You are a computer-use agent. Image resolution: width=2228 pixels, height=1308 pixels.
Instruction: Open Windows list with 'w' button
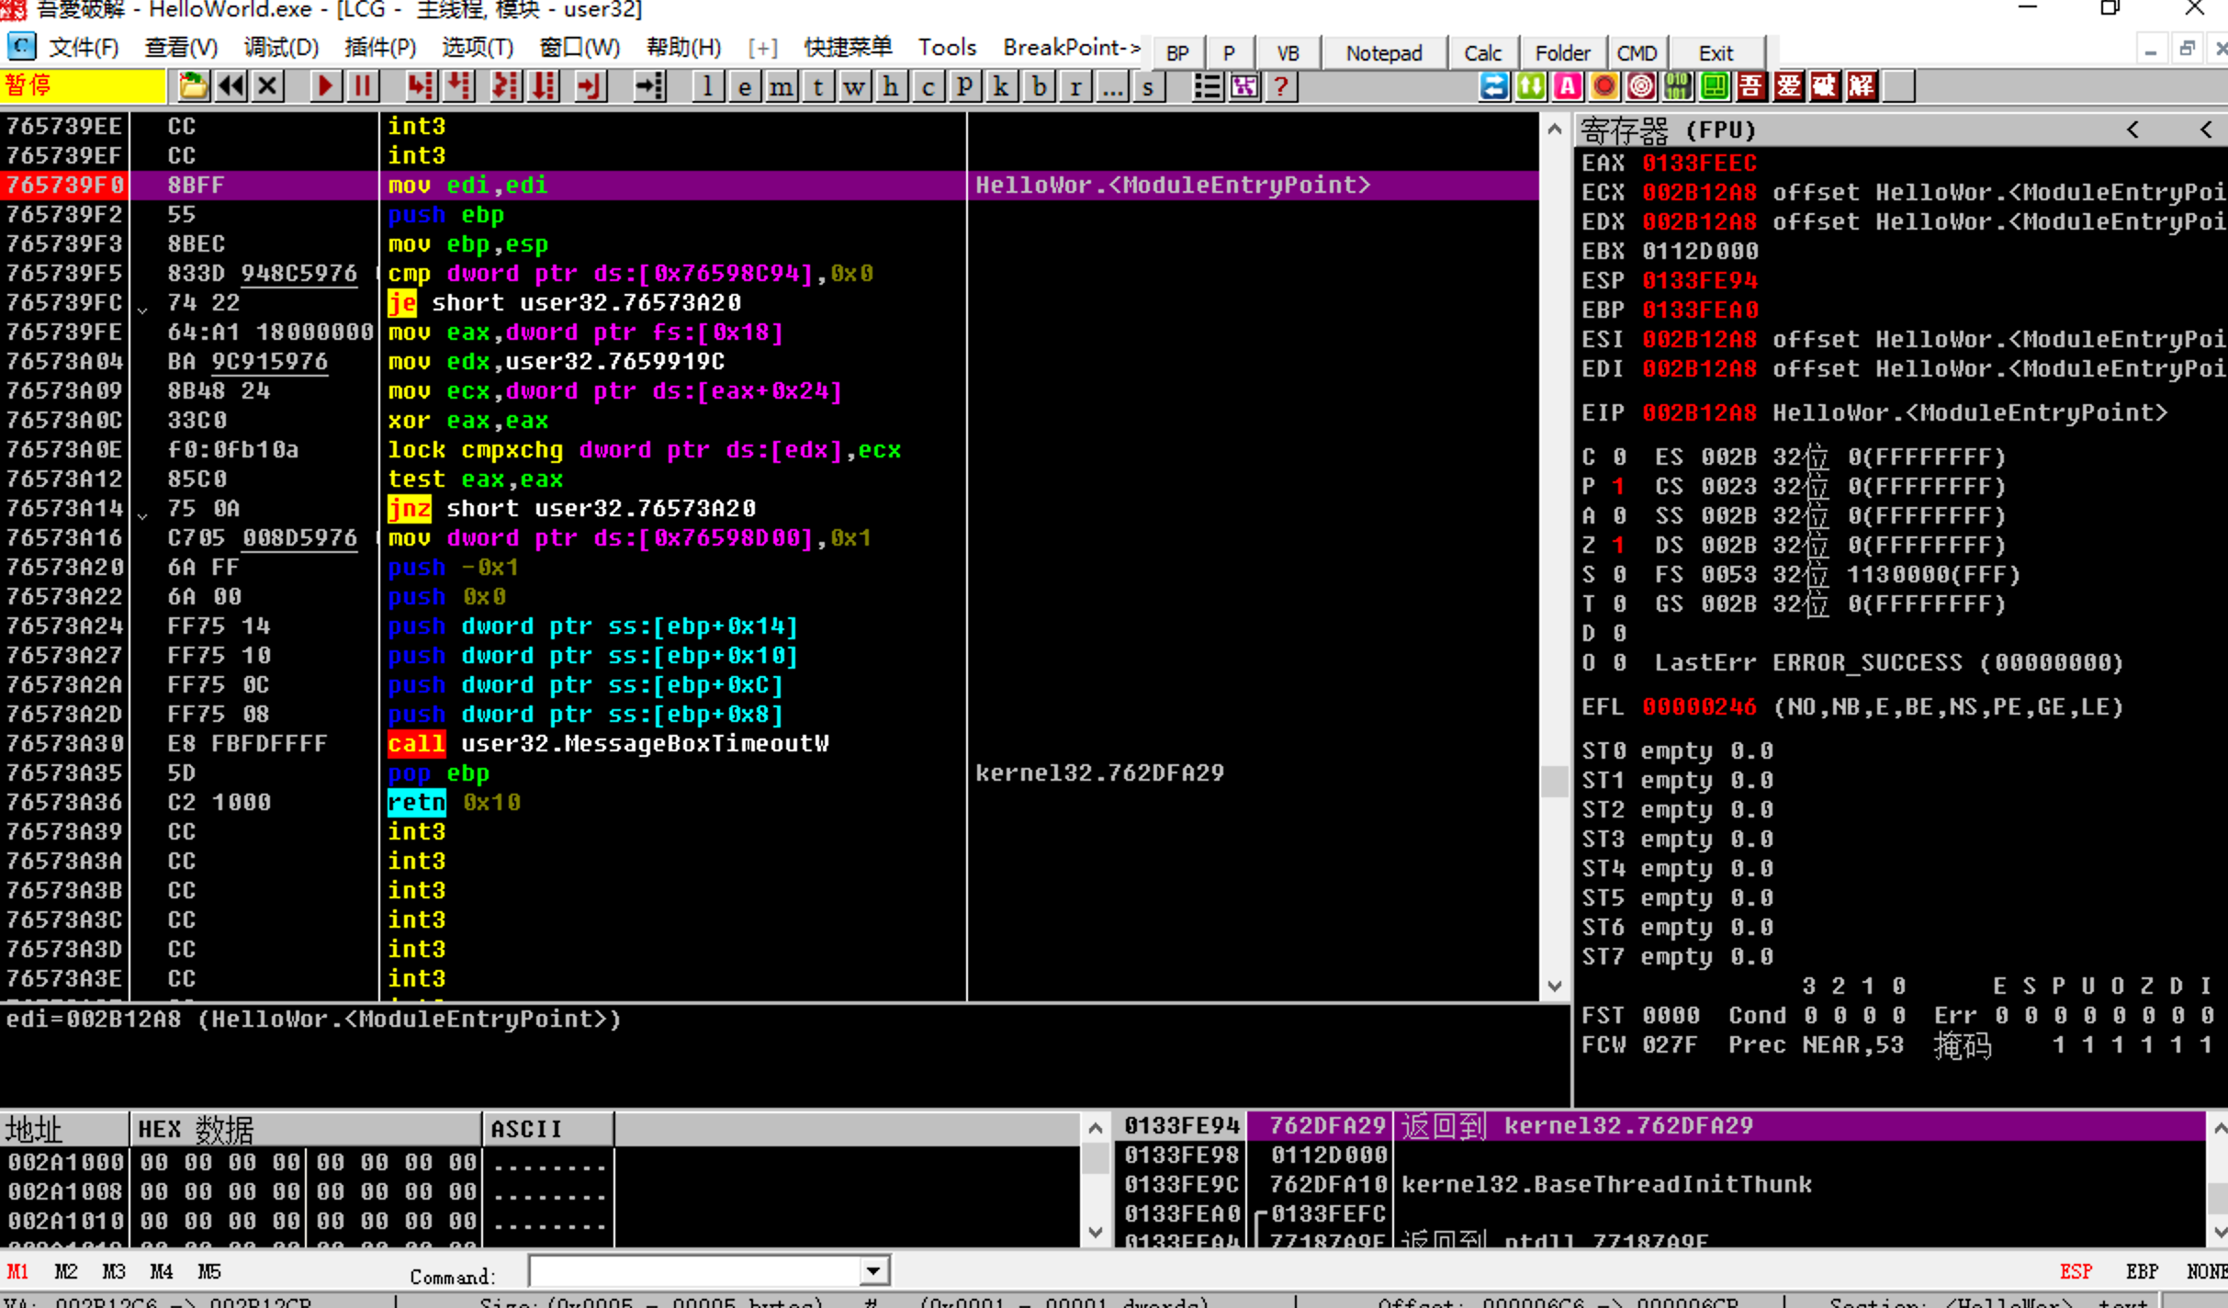pyautogui.click(x=854, y=87)
